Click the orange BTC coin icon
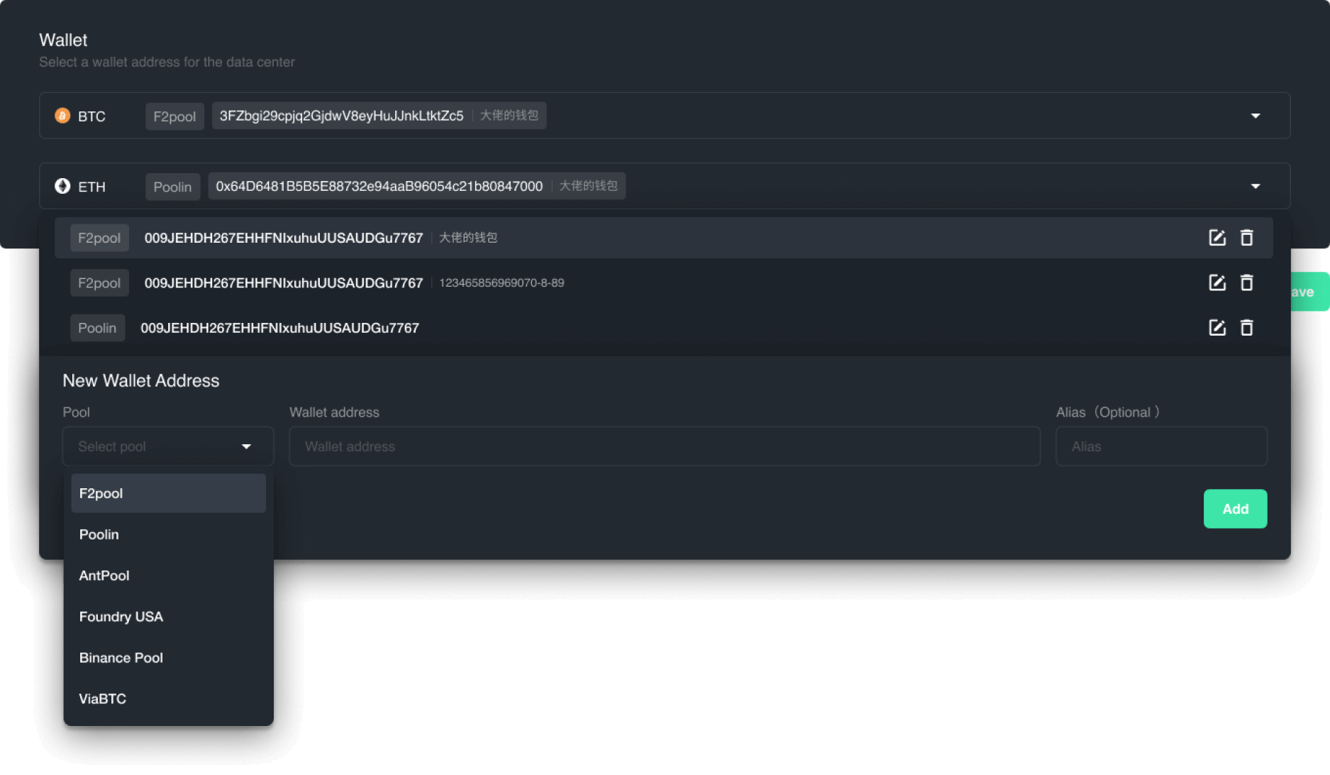The image size is (1330, 775). tap(62, 116)
